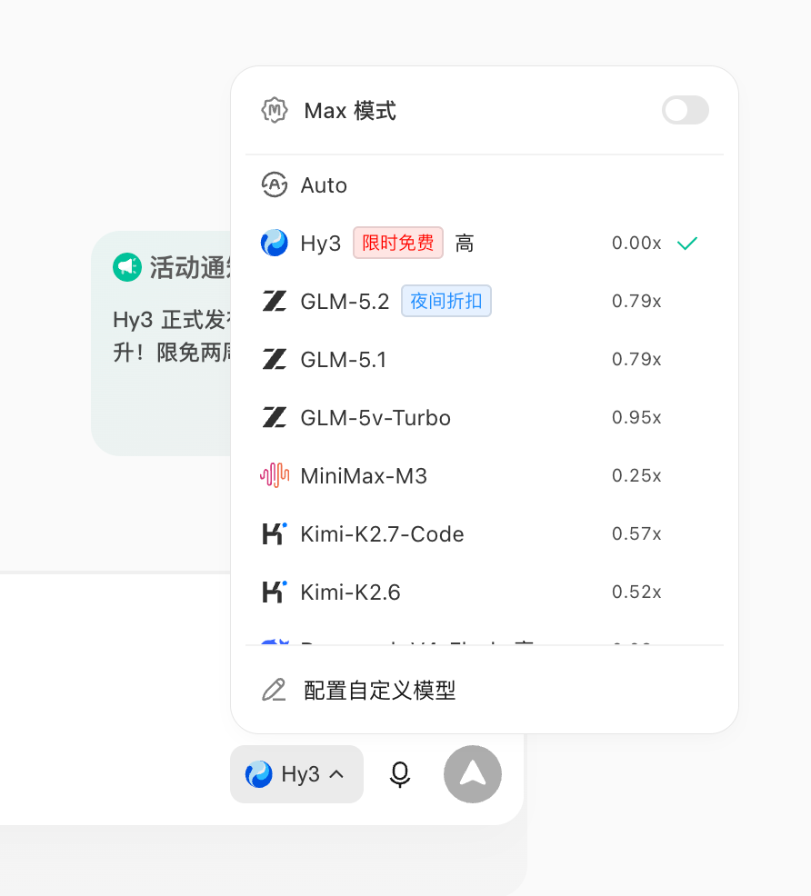Select the GLM-5.1 model
The width and height of the screenshot is (811, 896).
484,360
